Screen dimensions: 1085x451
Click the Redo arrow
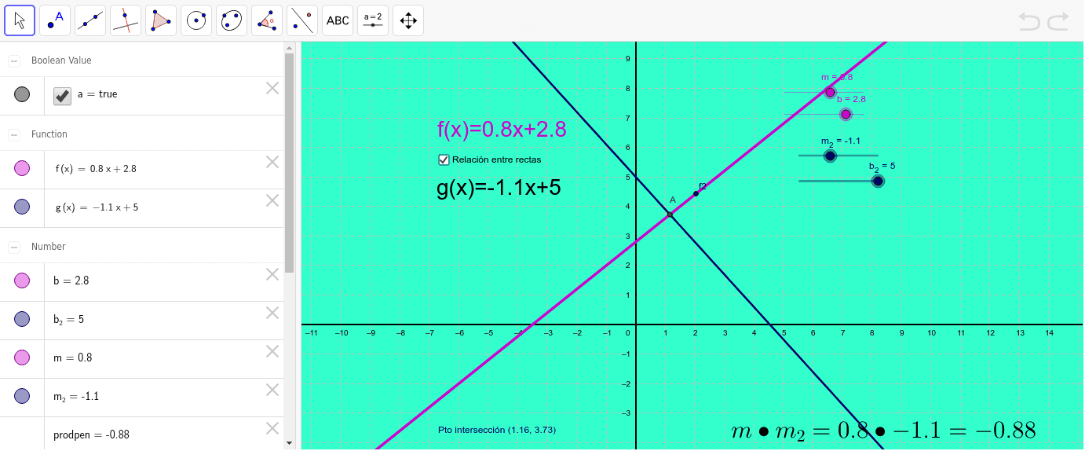click(1058, 21)
